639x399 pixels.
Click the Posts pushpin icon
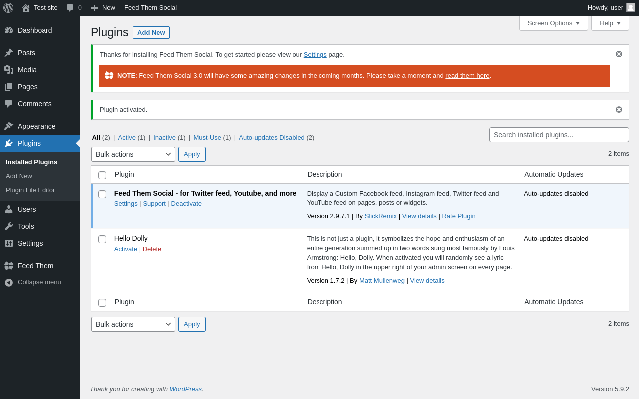coord(9,53)
